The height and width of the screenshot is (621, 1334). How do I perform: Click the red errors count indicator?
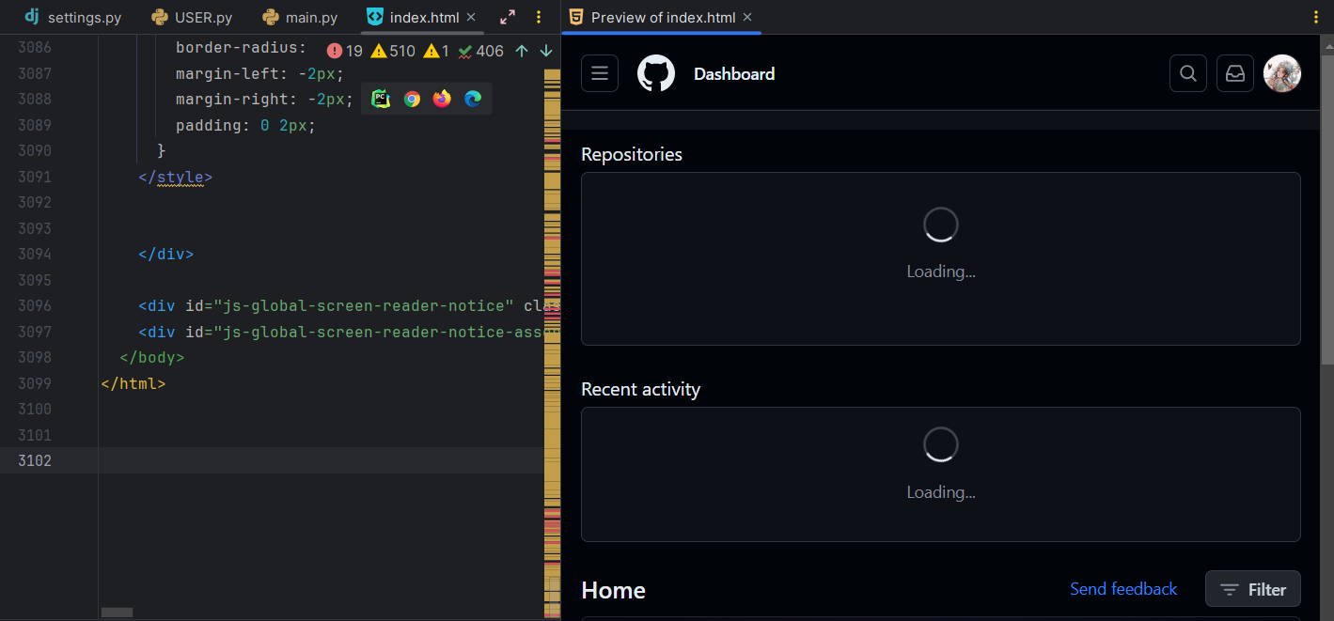pos(344,51)
